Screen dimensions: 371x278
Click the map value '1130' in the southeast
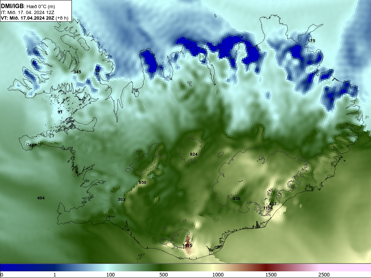pos(268,208)
